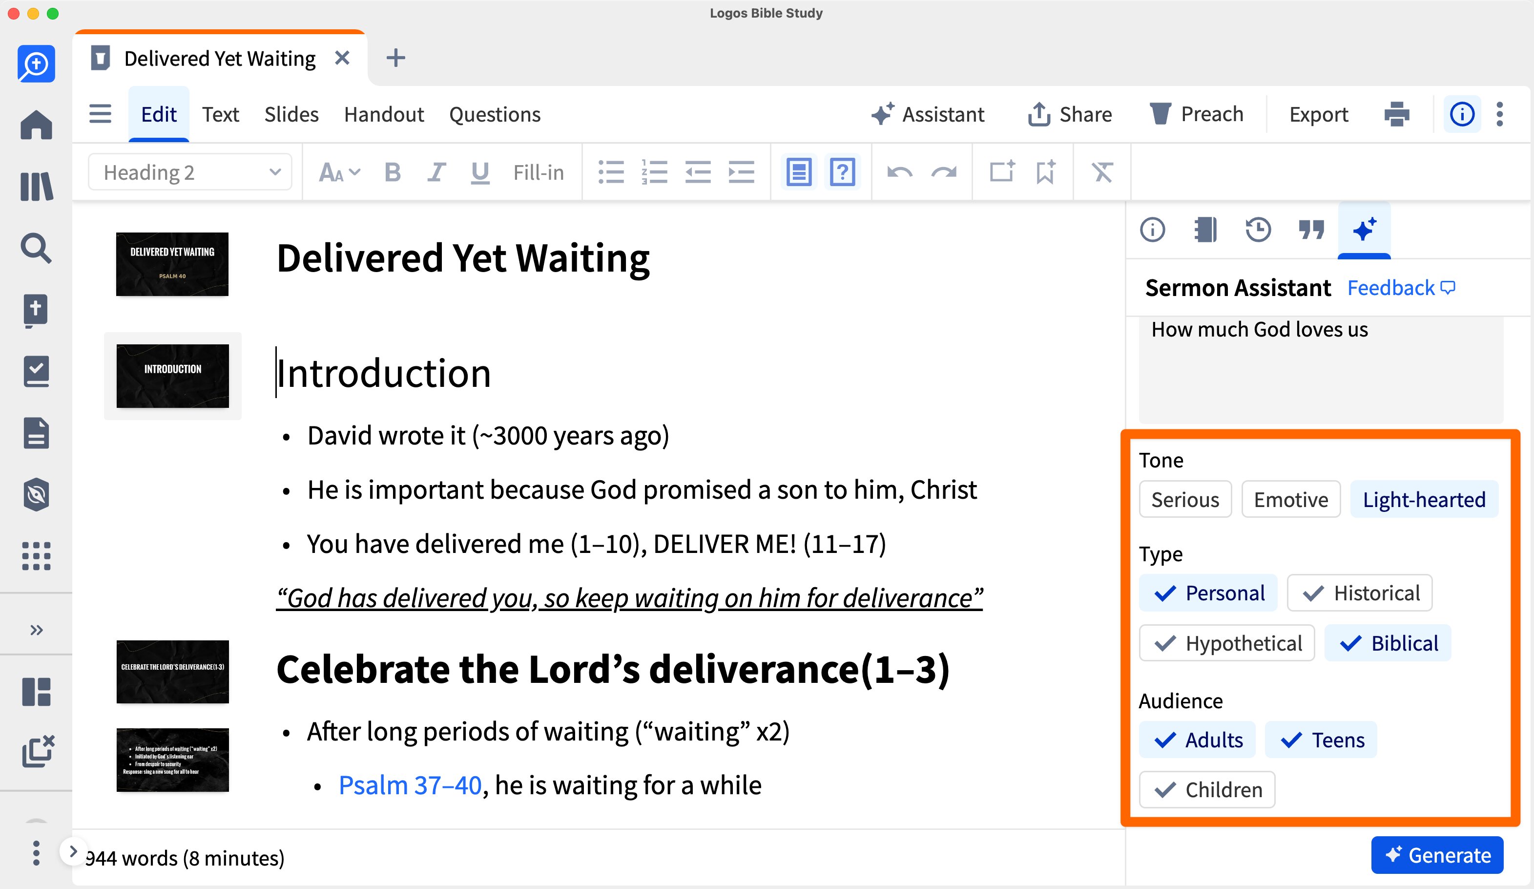This screenshot has height=889, width=1534.
Task: Toggle the info panel button at top right
Action: click(1462, 114)
